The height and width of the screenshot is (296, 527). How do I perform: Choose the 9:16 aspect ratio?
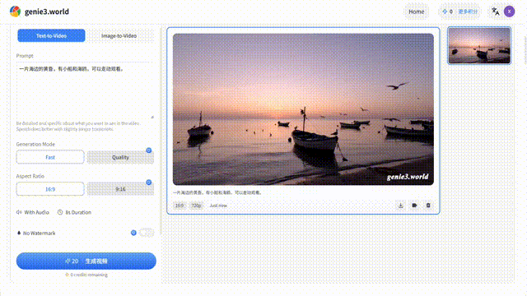pyautogui.click(x=120, y=189)
